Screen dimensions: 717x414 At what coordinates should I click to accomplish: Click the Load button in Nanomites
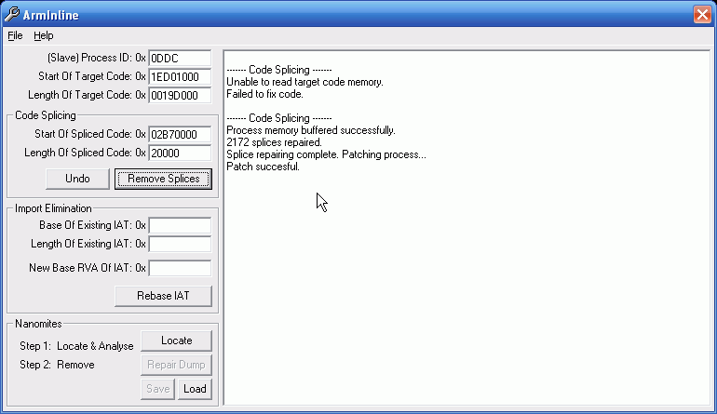(x=195, y=389)
